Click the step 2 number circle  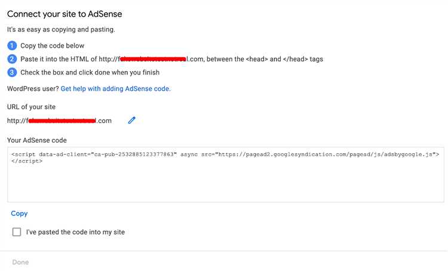(x=12, y=59)
